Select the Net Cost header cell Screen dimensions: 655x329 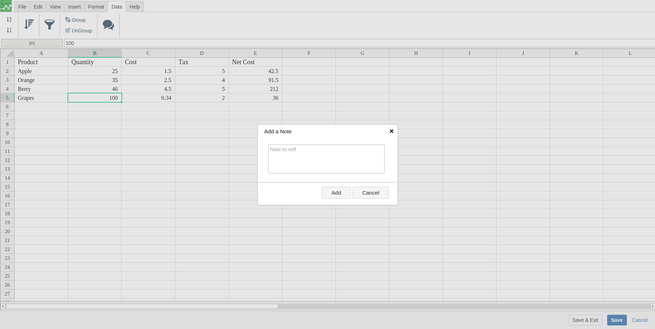pyautogui.click(x=255, y=62)
